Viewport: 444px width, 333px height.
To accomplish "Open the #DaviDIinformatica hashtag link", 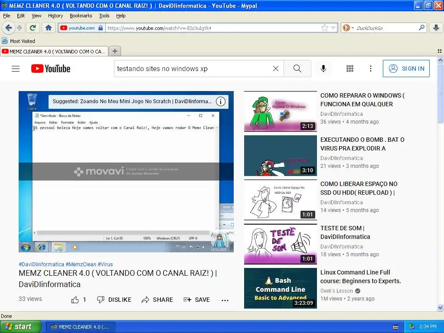I will (41, 264).
